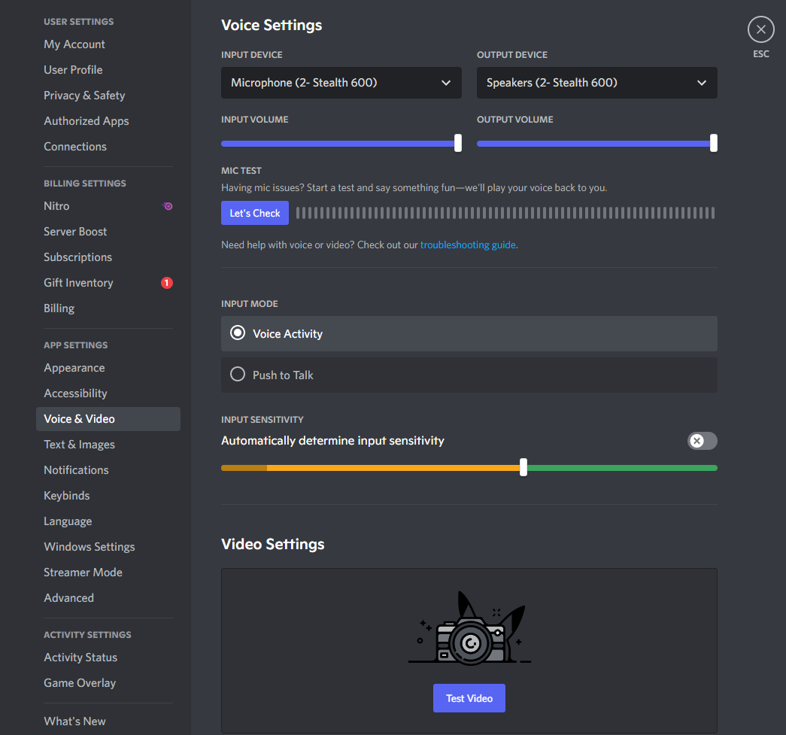786x735 pixels.
Task: Click the mic test level meter
Action: pyautogui.click(x=505, y=214)
